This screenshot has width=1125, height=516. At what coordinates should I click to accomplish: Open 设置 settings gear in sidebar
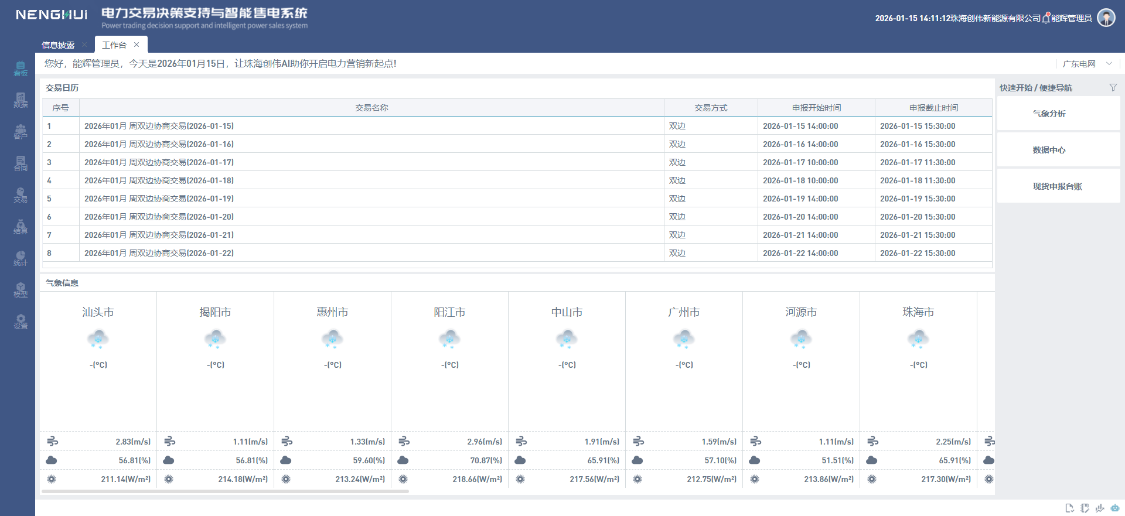[21, 322]
